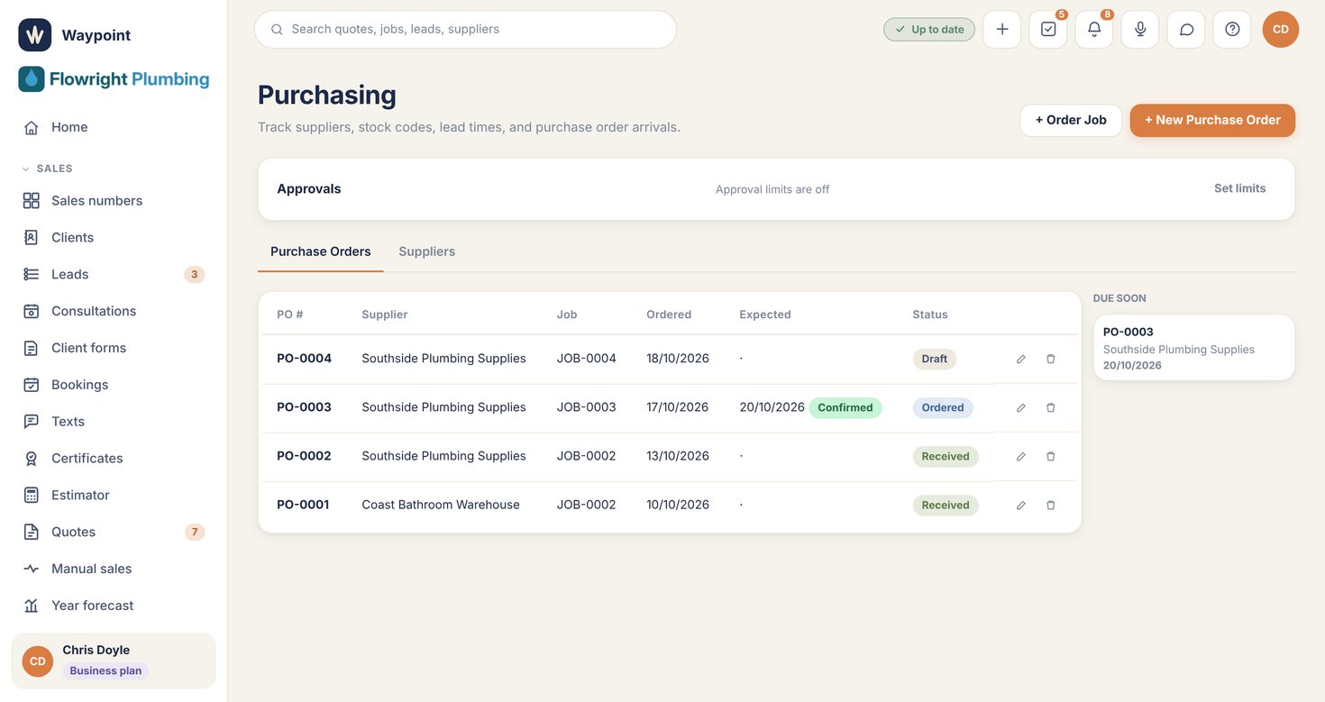
Task: Click the Waypoint logo icon
Action: tap(35, 35)
